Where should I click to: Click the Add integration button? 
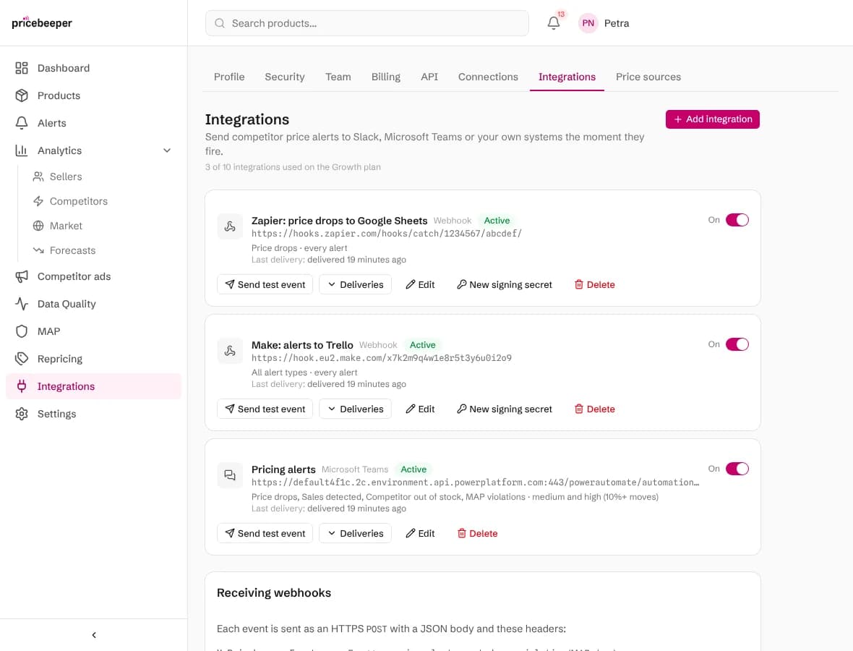tap(712, 119)
